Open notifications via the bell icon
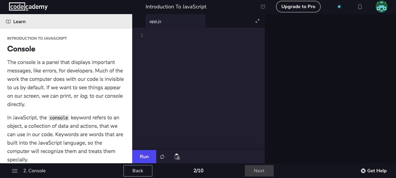The height and width of the screenshot is (178, 396). [x=360, y=6]
